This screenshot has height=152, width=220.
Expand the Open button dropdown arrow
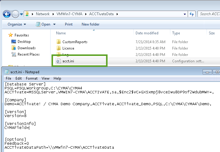[54, 24]
